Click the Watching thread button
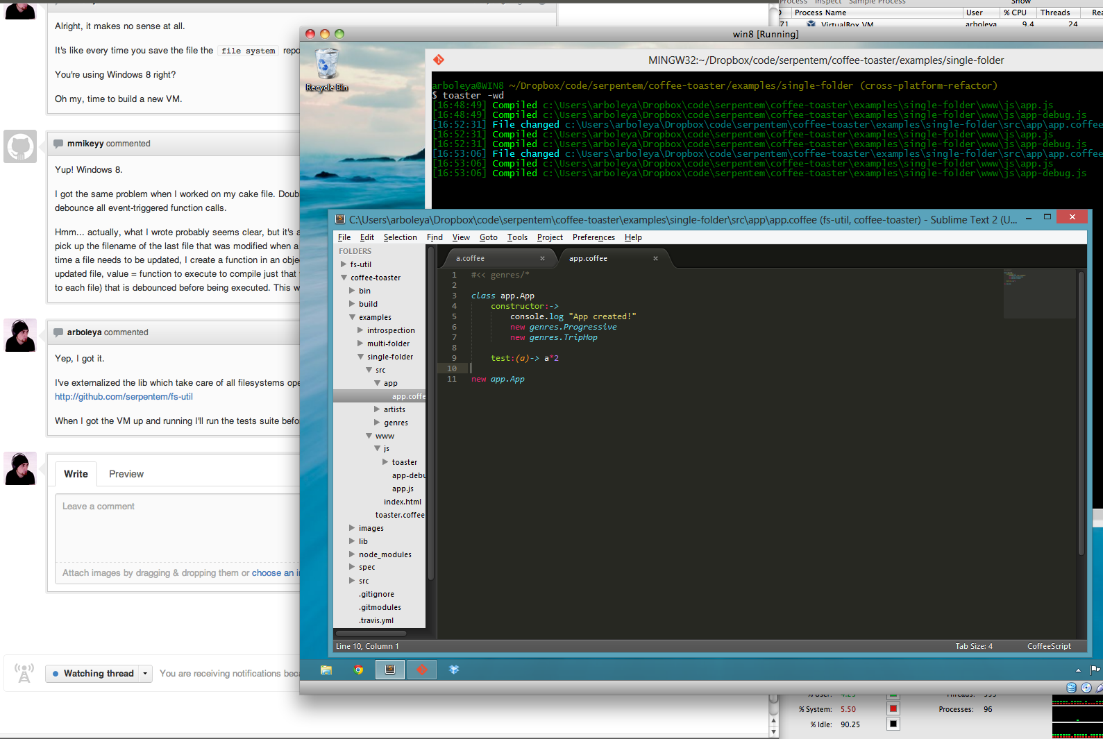The width and height of the screenshot is (1103, 739). 92,673
